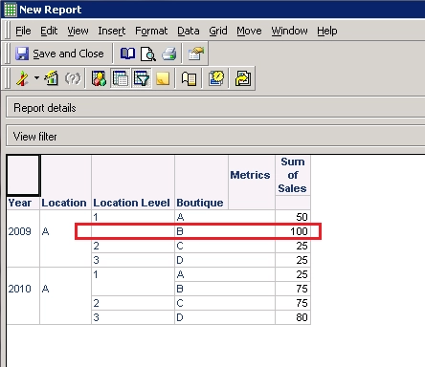Open the Data menu
The height and width of the screenshot is (367, 425).
coord(189,31)
